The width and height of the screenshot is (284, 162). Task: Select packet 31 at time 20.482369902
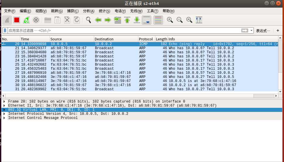point(140,89)
